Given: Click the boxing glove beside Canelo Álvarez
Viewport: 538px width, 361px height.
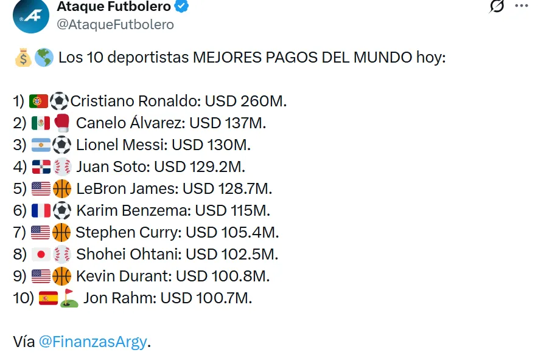Looking at the screenshot, I should (62, 123).
